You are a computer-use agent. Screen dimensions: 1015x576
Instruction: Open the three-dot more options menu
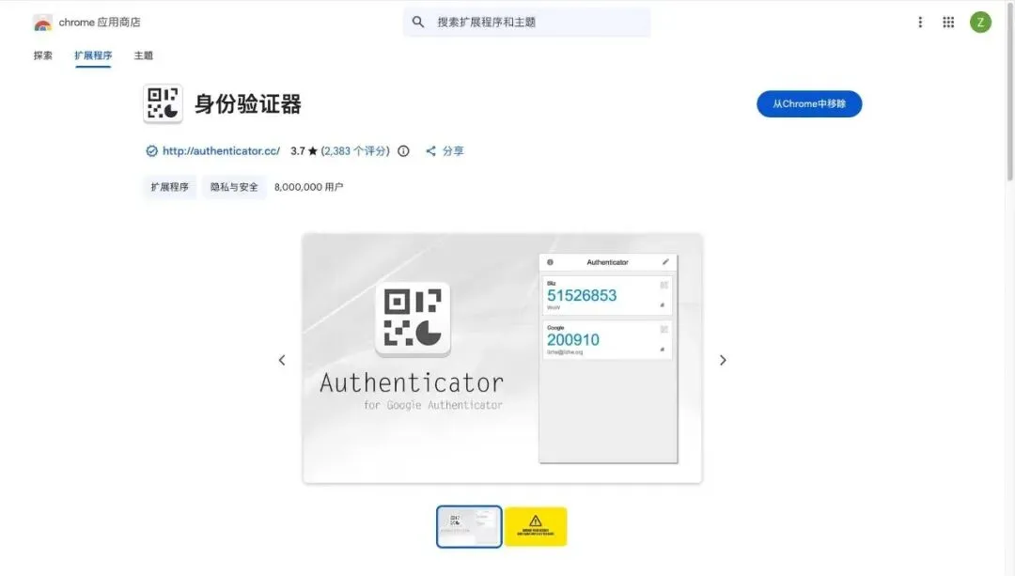click(920, 22)
